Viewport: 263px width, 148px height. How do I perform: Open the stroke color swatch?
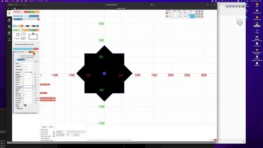[34, 26]
